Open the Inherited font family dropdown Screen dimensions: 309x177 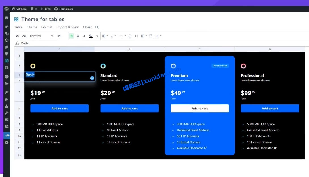[x=41, y=36]
